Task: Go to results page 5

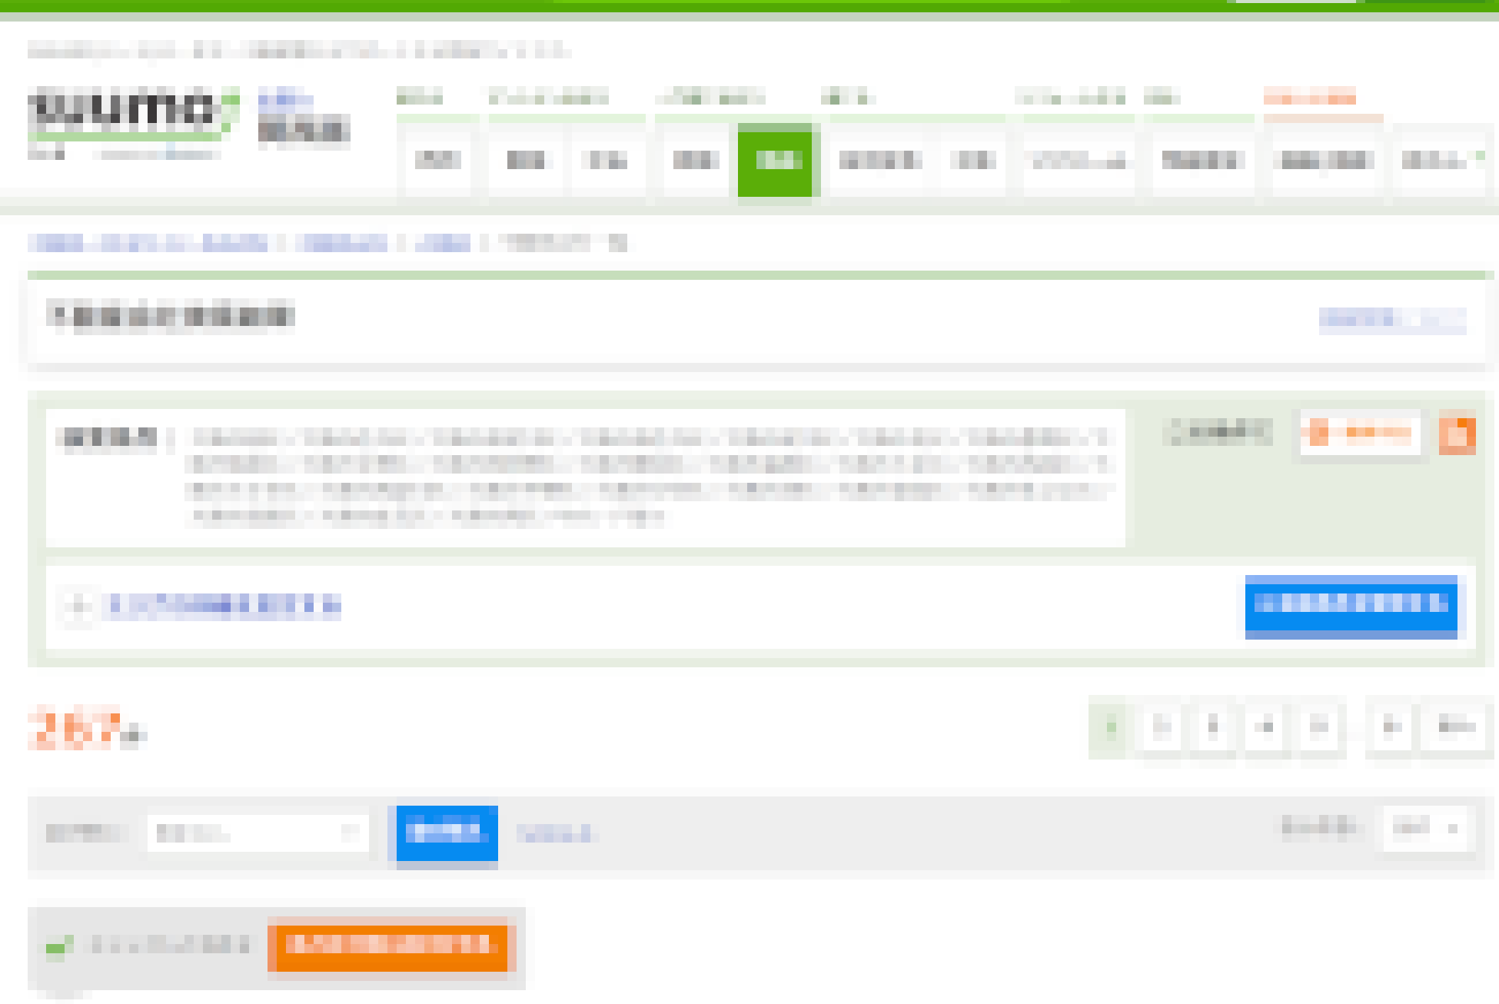Action: tap(1318, 726)
